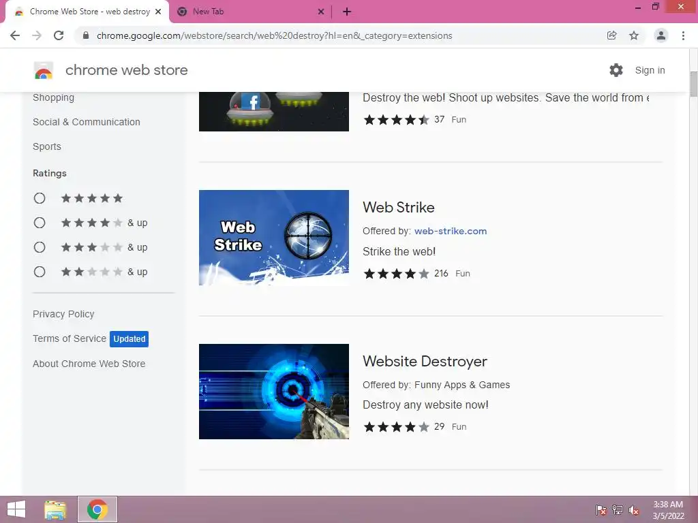Click Chrome icon in taskbar
Viewport: 698px width, 523px height.
(97, 509)
